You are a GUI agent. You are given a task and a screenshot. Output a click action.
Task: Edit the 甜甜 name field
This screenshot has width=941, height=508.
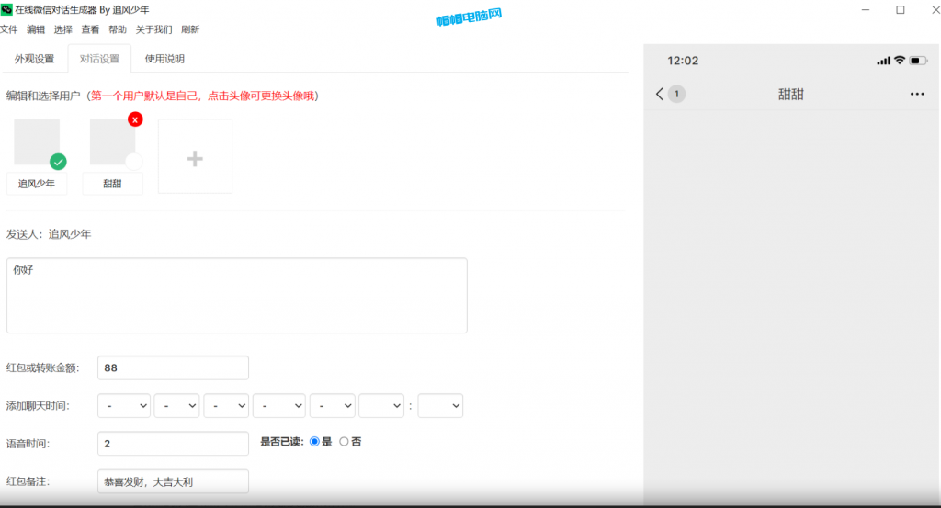click(112, 184)
